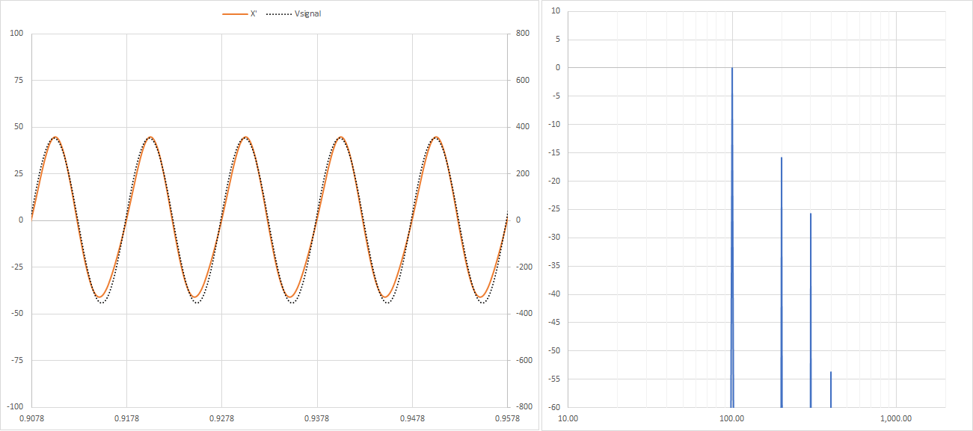Select the tallest spectrum peak reaching 0 dB

732,238
